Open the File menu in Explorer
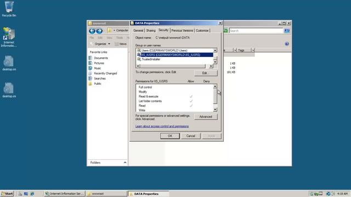 pyautogui.click(x=92, y=38)
